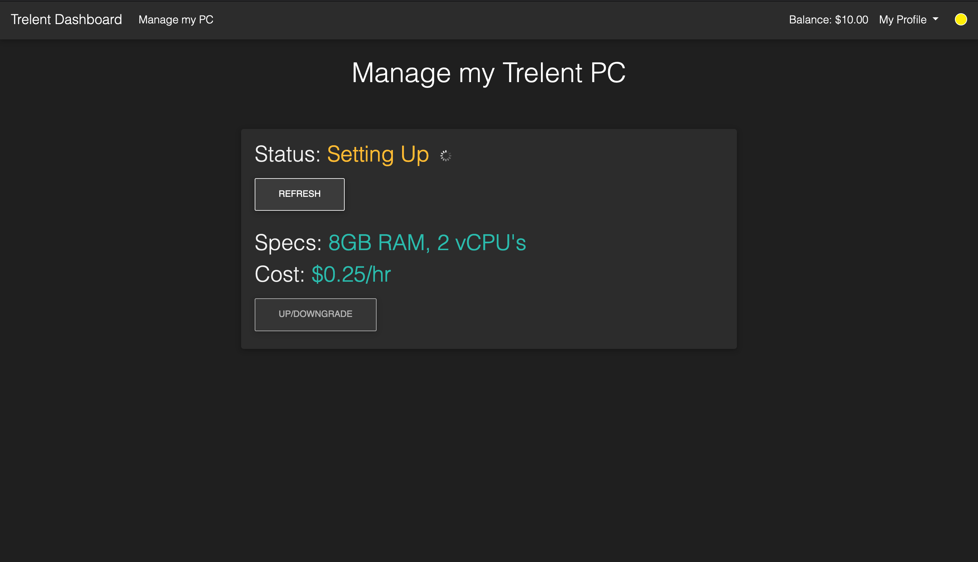Click the Setting Up status text
978x562 pixels.
point(378,154)
